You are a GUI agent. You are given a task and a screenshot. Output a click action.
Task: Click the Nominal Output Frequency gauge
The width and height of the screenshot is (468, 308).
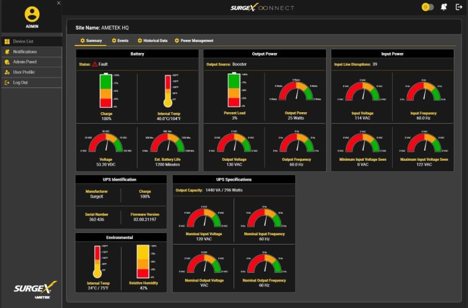point(265,263)
